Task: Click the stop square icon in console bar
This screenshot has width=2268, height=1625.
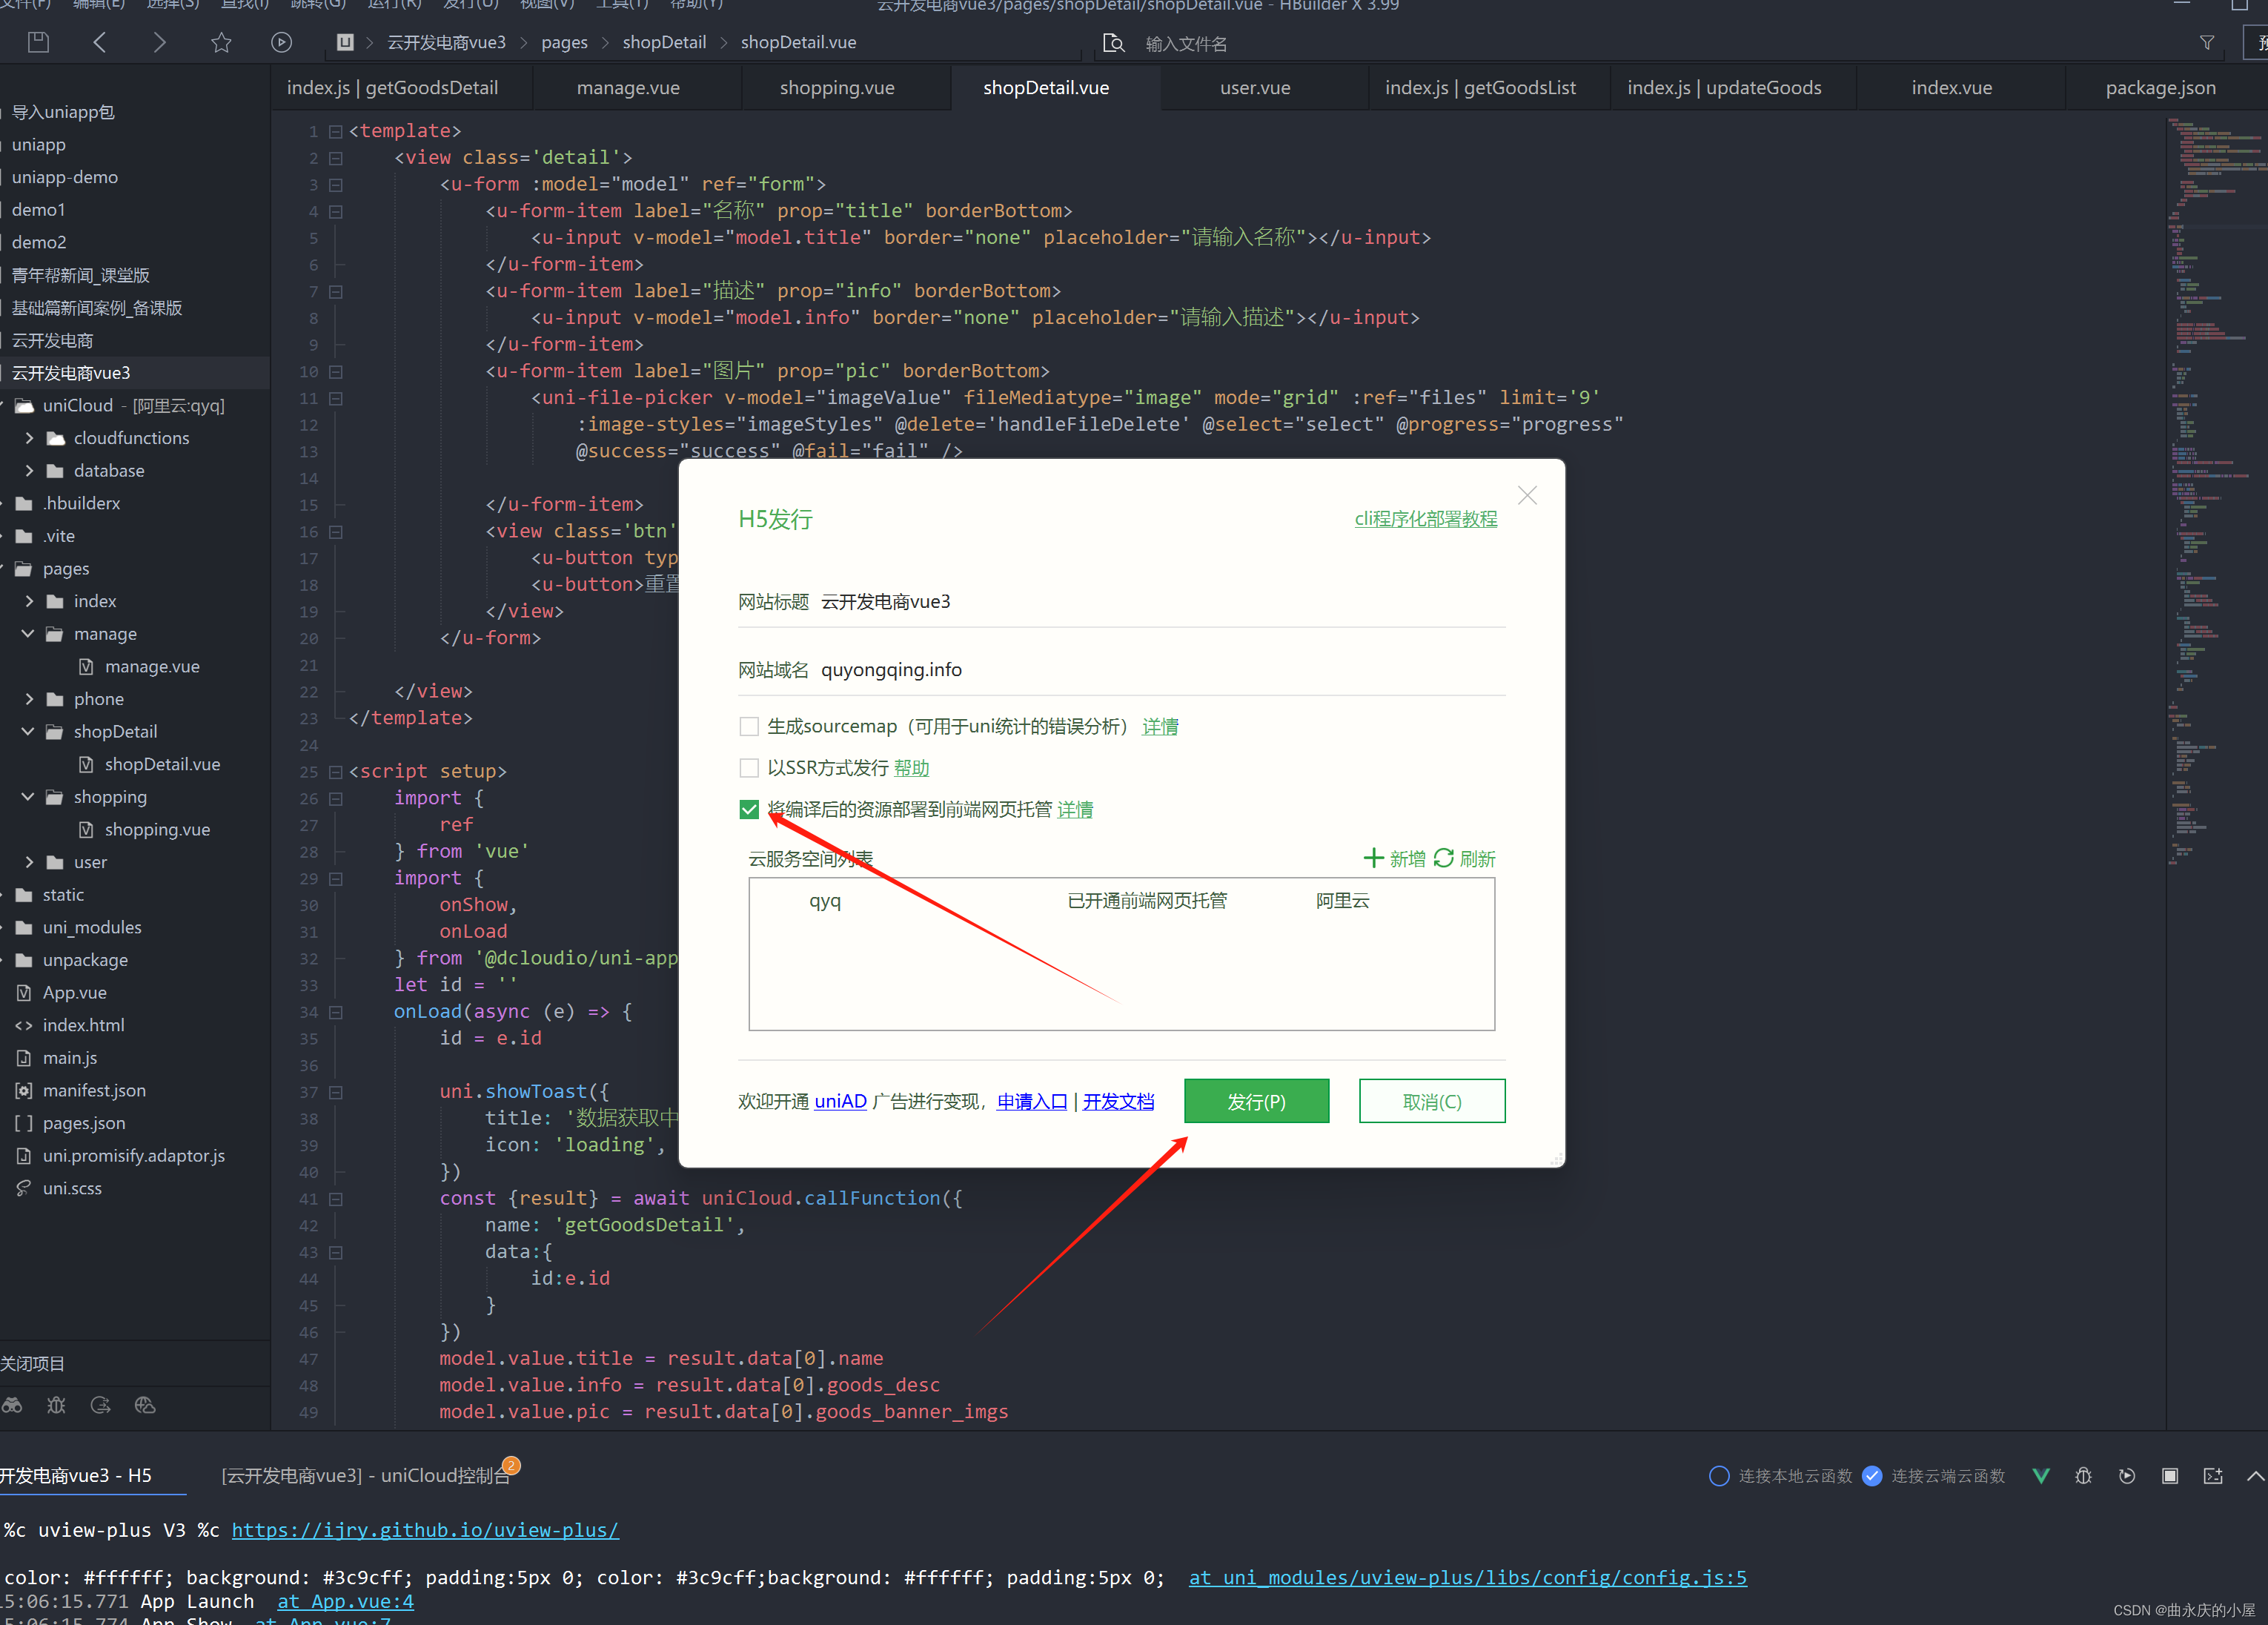Action: point(2170,1476)
